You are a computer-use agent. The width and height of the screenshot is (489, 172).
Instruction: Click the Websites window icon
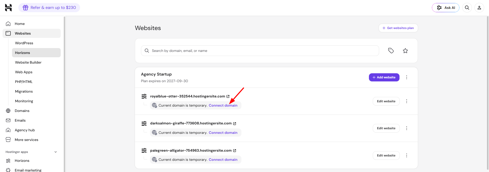pos(8,33)
